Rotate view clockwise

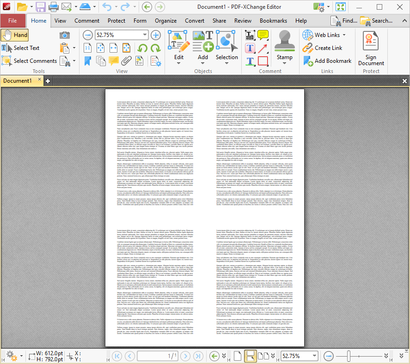[x=156, y=48]
